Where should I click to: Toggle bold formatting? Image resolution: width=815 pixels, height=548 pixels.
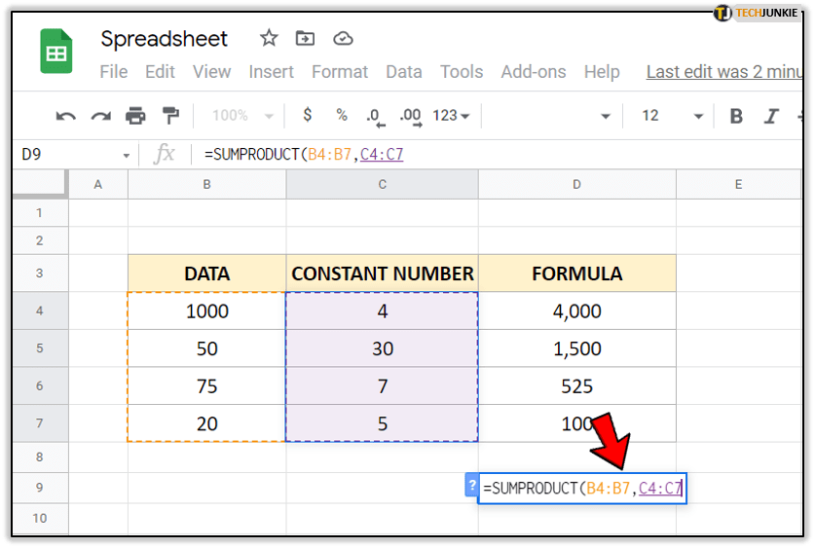(736, 116)
